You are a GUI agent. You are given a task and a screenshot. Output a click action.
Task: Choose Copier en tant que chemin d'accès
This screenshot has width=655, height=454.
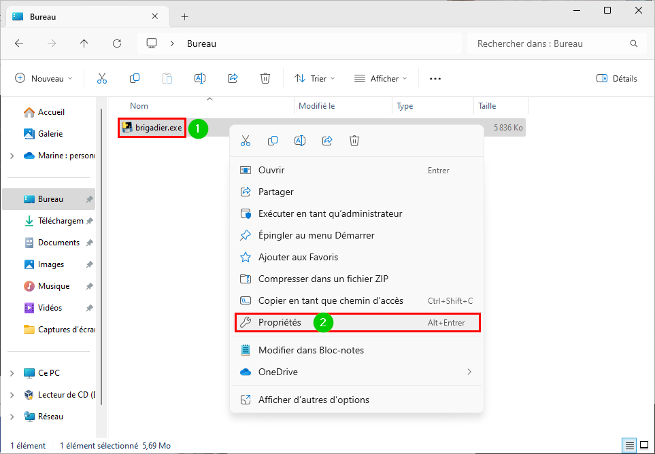click(x=356, y=300)
